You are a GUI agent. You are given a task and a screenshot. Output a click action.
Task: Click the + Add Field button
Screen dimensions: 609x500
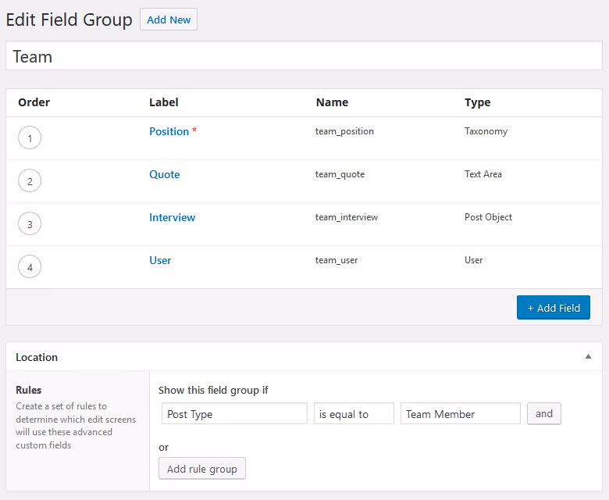(553, 308)
